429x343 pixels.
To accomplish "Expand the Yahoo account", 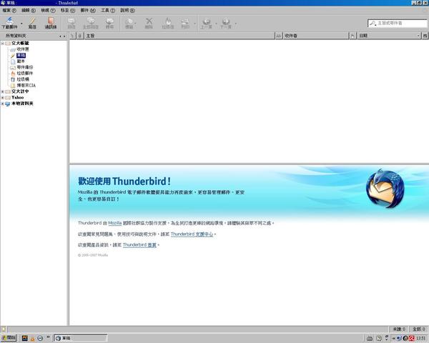I will pos(2,98).
